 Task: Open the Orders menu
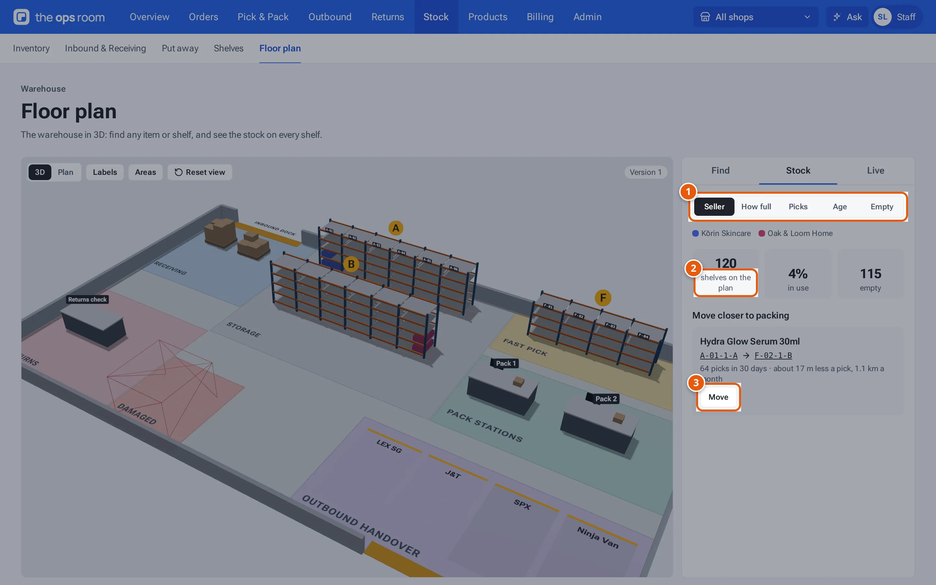pyautogui.click(x=203, y=17)
